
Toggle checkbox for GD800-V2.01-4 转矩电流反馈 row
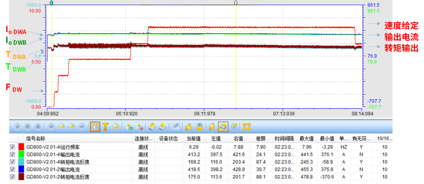[13, 162]
